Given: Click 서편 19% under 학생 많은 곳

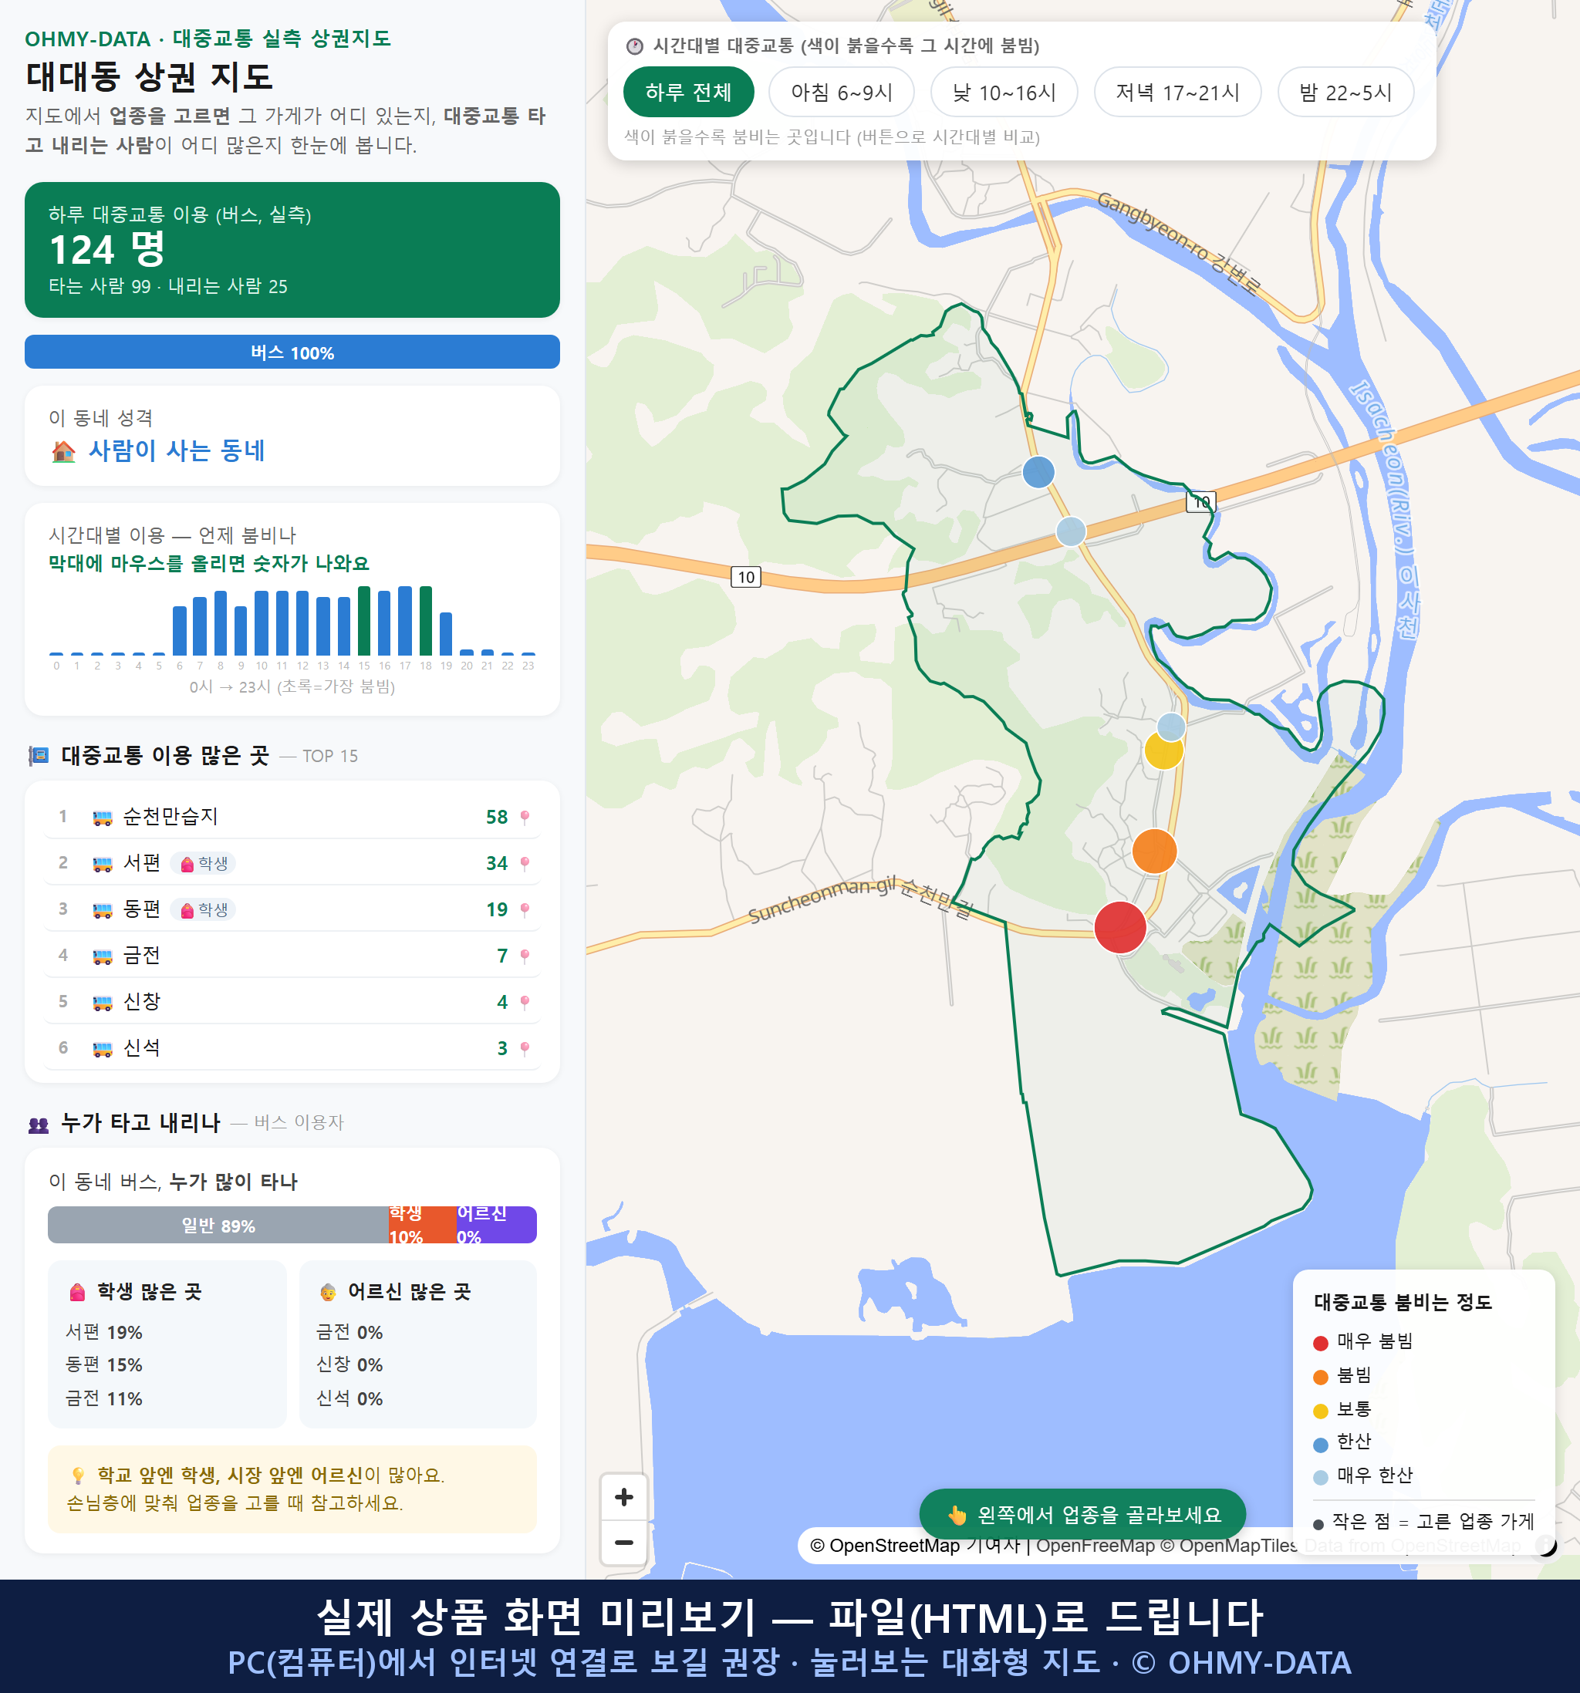Looking at the screenshot, I should click(104, 1333).
